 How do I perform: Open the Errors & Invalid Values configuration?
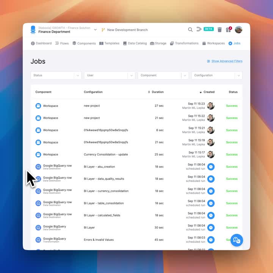(99, 240)
